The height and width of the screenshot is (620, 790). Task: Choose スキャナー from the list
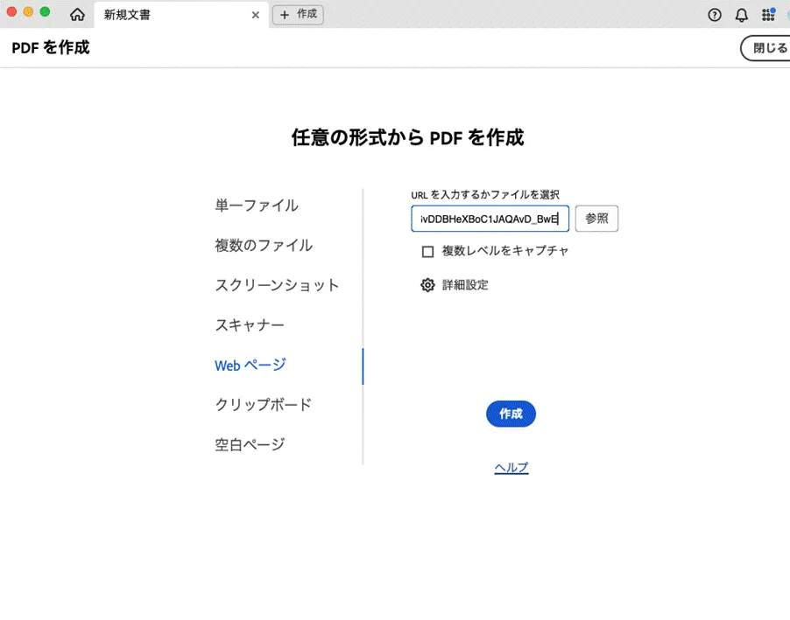(250, 325)
